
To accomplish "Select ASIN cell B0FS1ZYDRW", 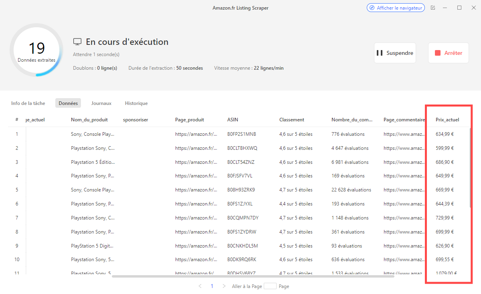I will (x=242, y=232).
